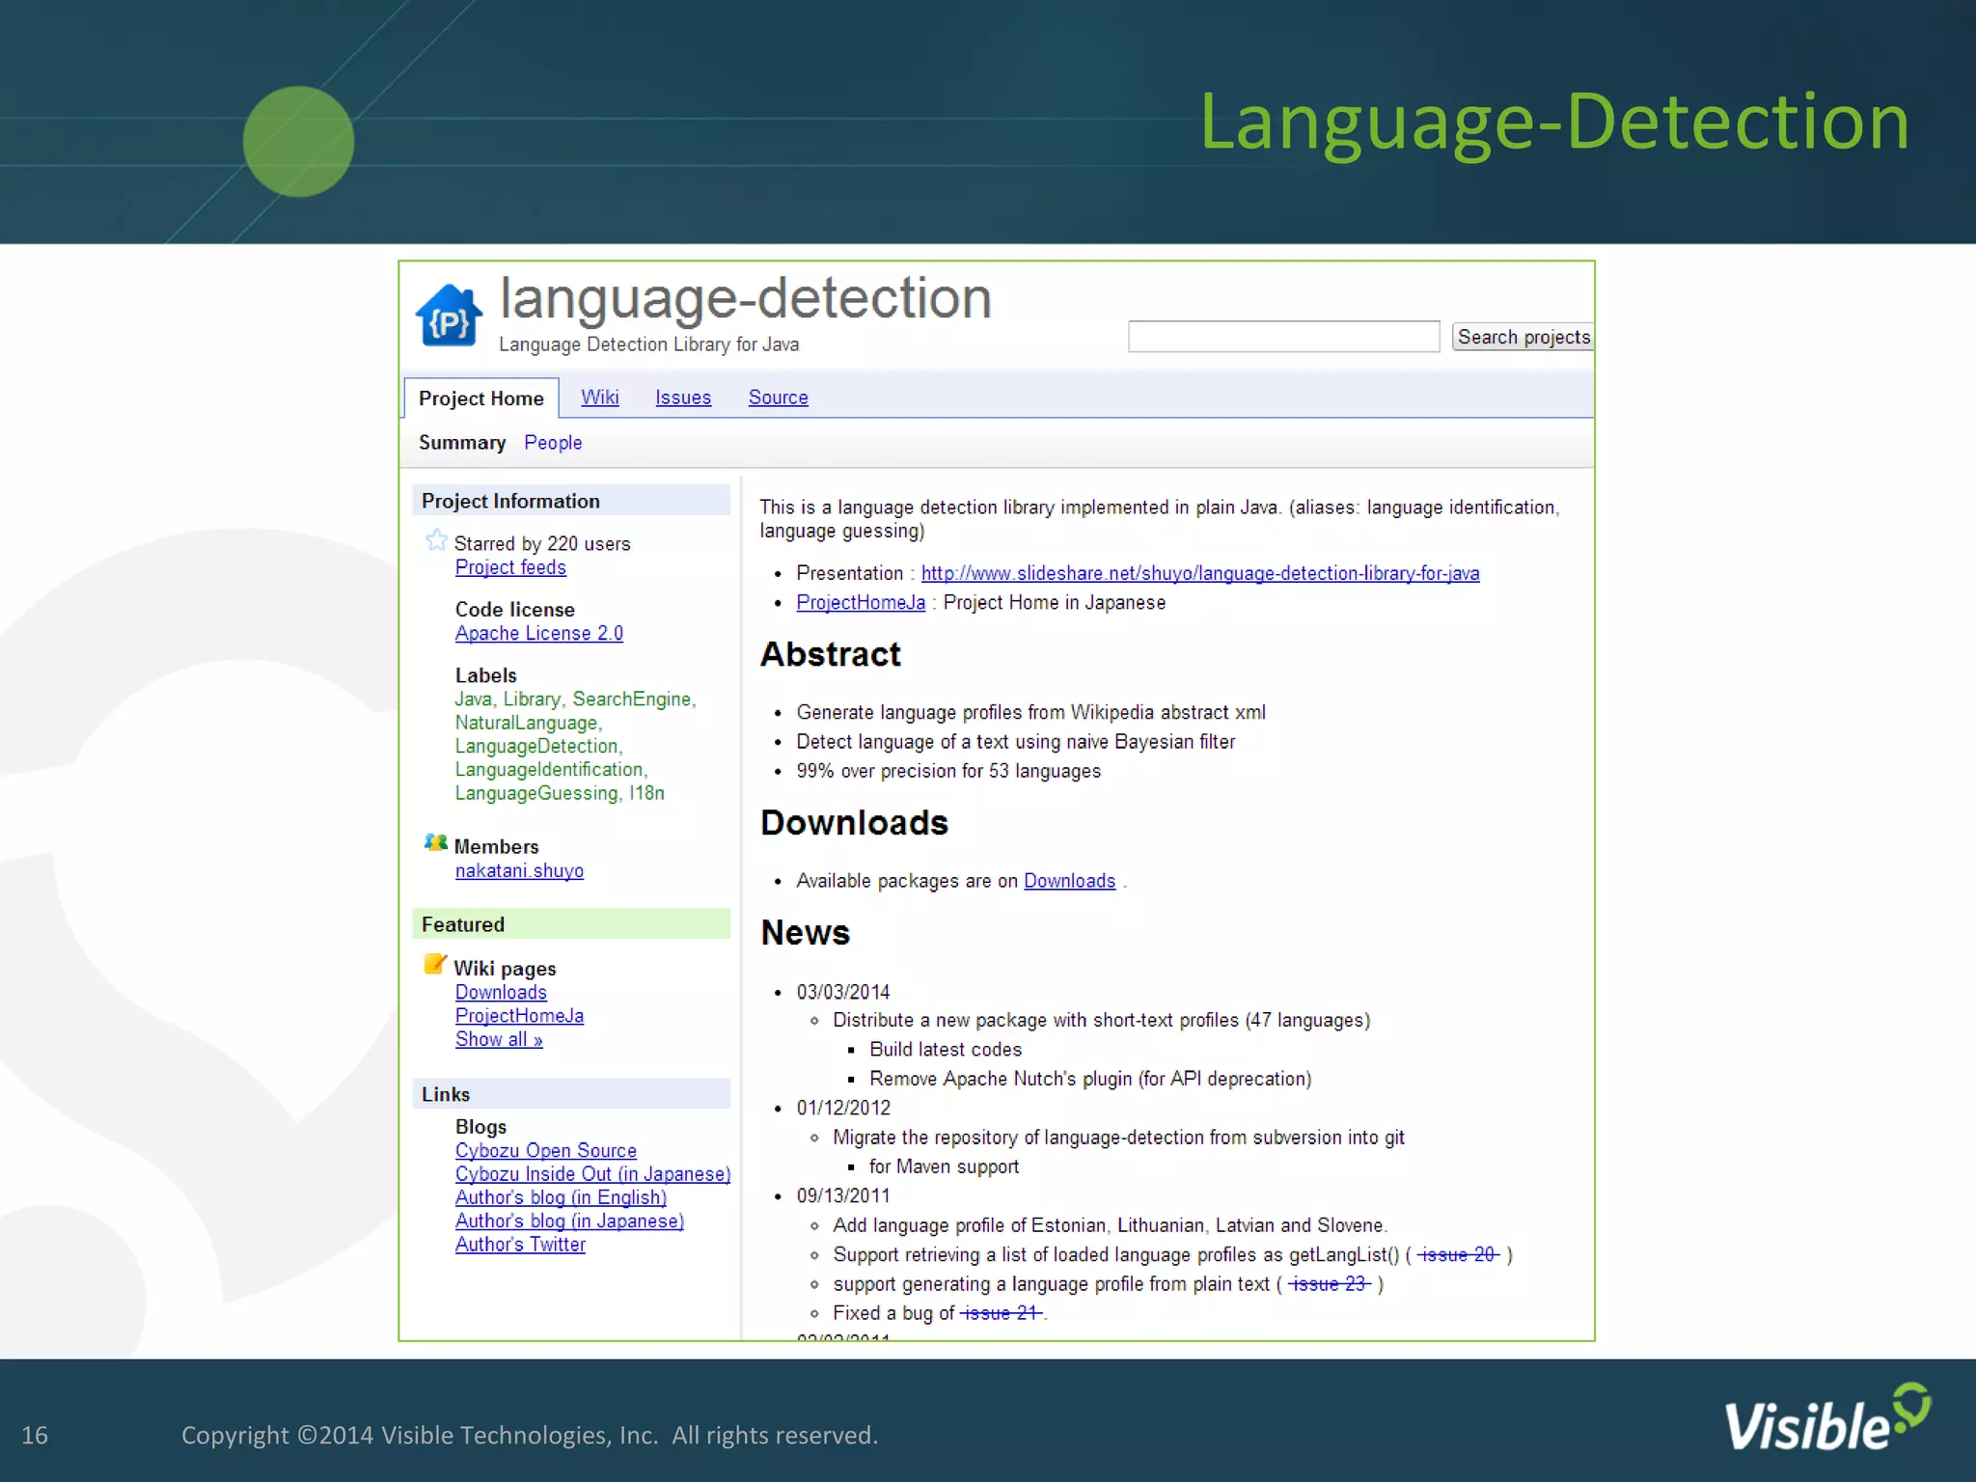Viewport: 1976px width, 1482px height.
Task: Open Cybozu Inside Out (in Japanese) link
Action: [x=593, y=1174]
